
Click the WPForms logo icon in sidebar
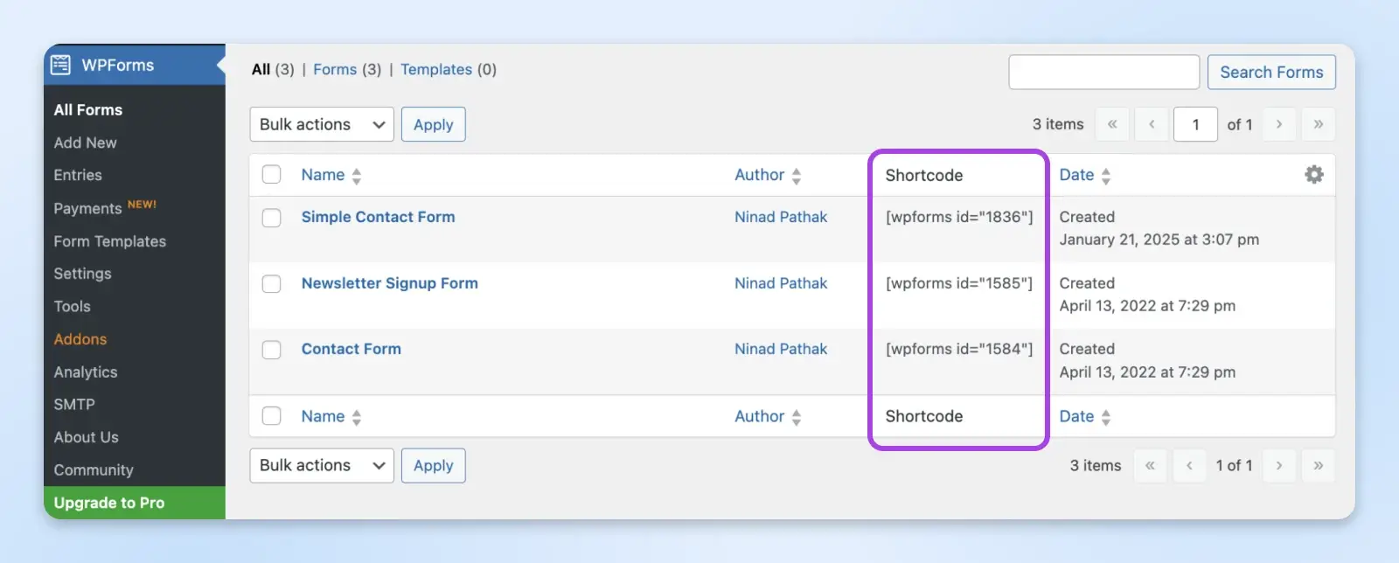pos(60,65)
